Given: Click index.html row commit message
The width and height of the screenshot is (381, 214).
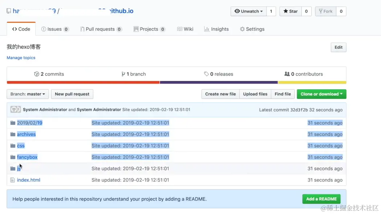Looking at the screenshot, I should (130, 180).
